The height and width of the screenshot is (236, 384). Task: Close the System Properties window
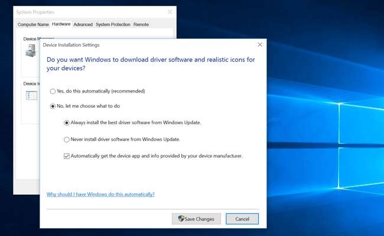pos(170,12)
